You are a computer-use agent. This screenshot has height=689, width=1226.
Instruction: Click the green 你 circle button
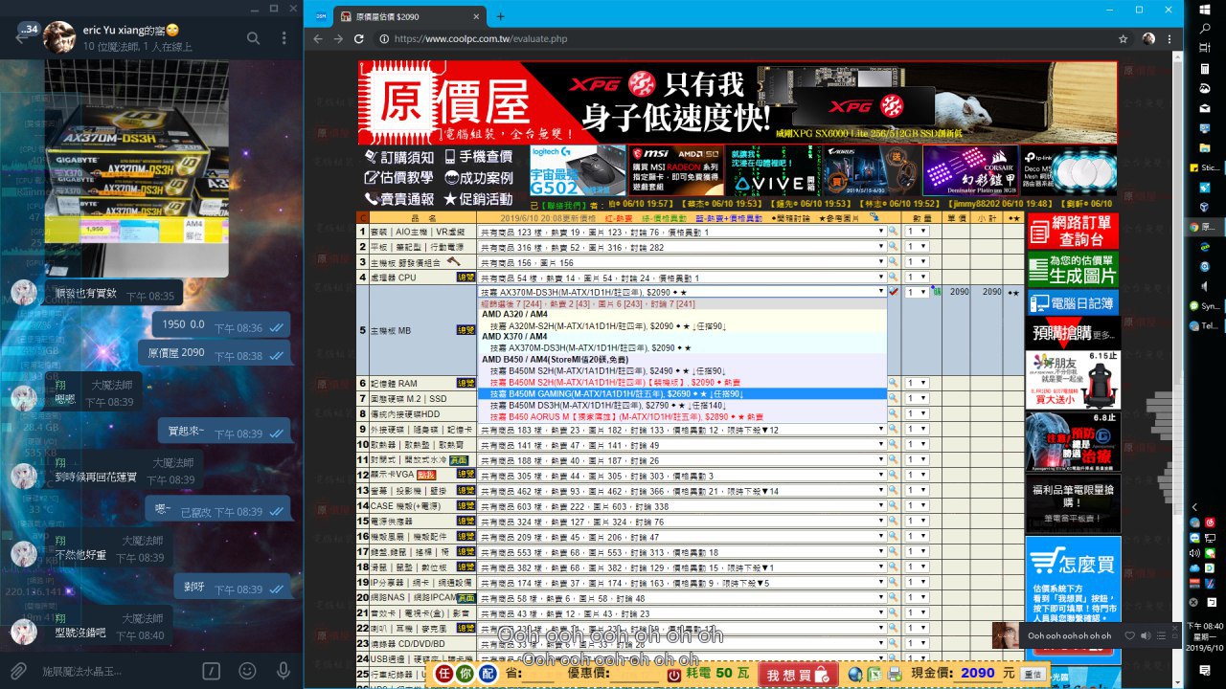tap(465, 674)
